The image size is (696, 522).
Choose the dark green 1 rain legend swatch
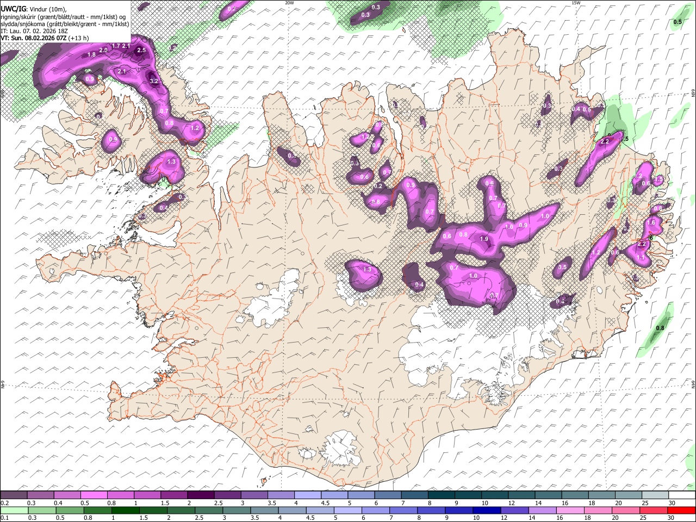click(x=126, y=510)
